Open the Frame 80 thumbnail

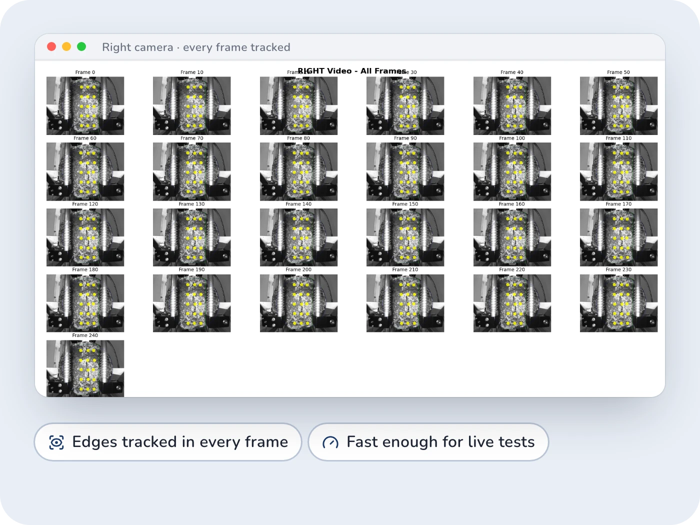tap(298, 171)
